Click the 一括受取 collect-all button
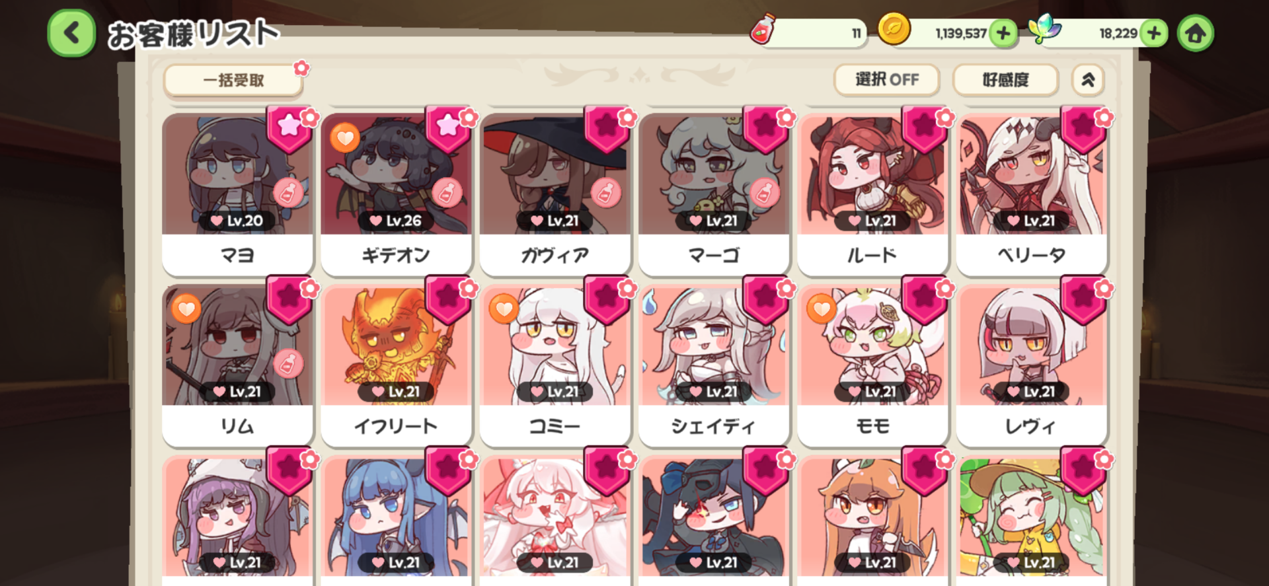This screenshot has height=586, width=1269. tap(233, 81)
